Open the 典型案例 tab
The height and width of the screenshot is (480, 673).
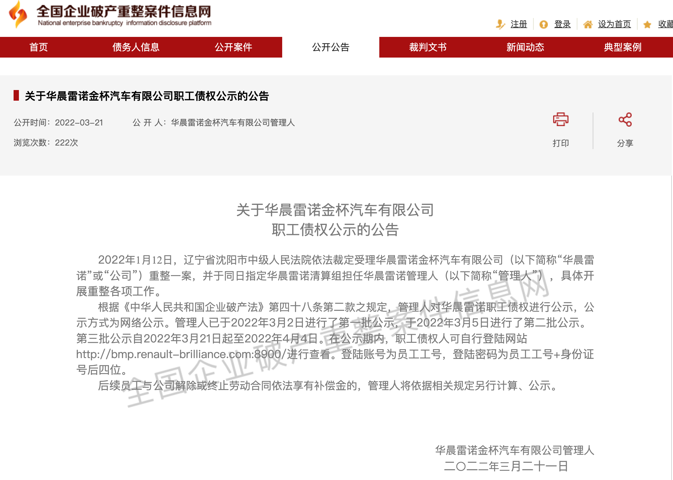[623, 47]
